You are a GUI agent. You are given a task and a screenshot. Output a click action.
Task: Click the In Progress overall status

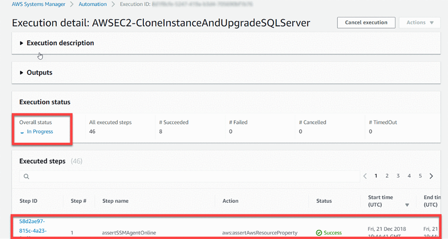pos(40,132)
